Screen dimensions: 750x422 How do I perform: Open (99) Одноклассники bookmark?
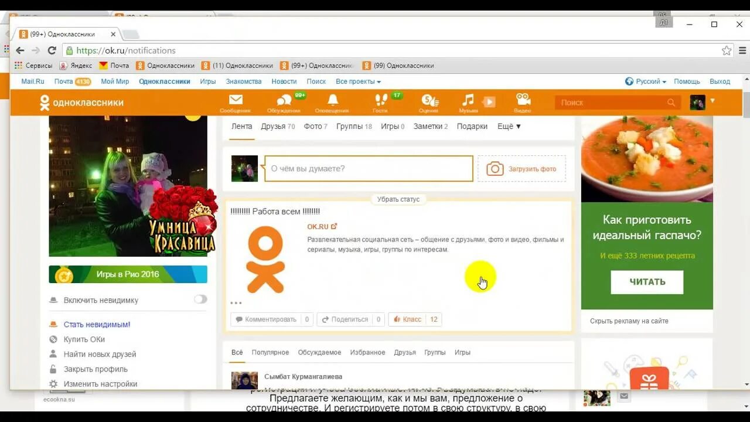[x=398, y=66]
